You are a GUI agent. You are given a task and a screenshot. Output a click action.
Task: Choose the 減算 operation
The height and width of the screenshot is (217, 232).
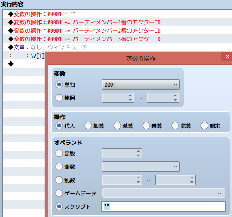(117, 126)
